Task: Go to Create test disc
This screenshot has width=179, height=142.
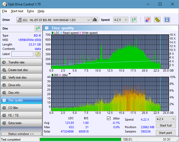Action: [21, 70]
